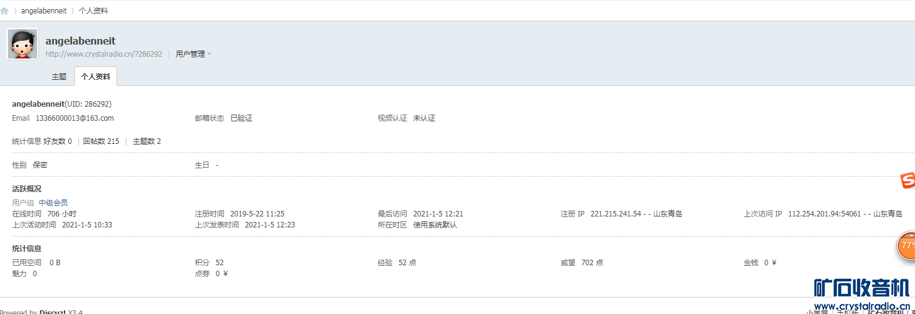
Task: Switch to the 主题 tab
Action: click(59, 77)
